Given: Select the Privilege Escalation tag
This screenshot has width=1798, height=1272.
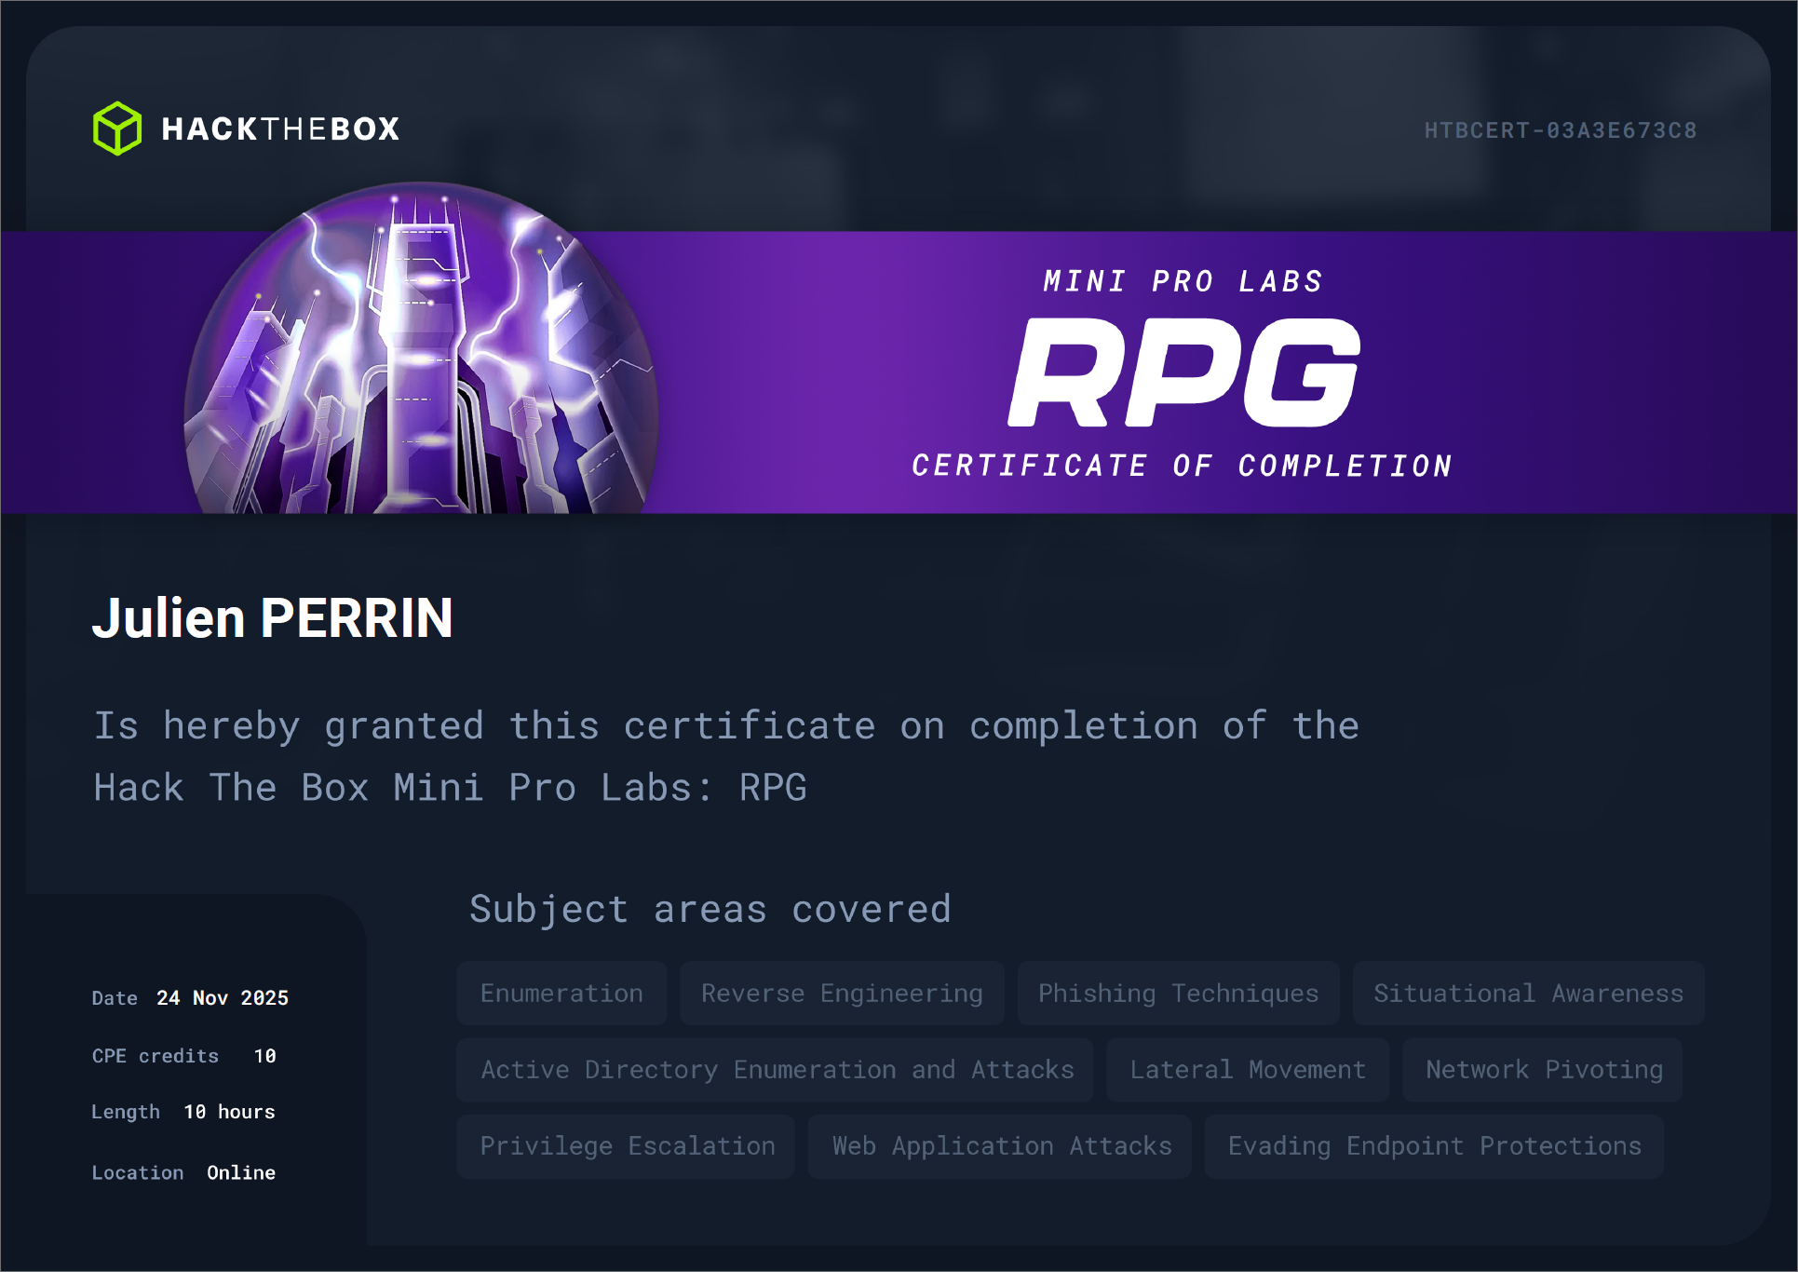Looking at the screenshot, I should [626, 1145].
